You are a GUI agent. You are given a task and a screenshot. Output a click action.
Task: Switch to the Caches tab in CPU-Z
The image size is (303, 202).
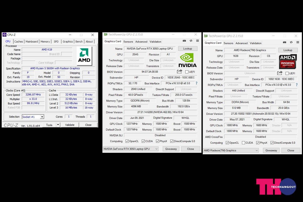(18, 42)
